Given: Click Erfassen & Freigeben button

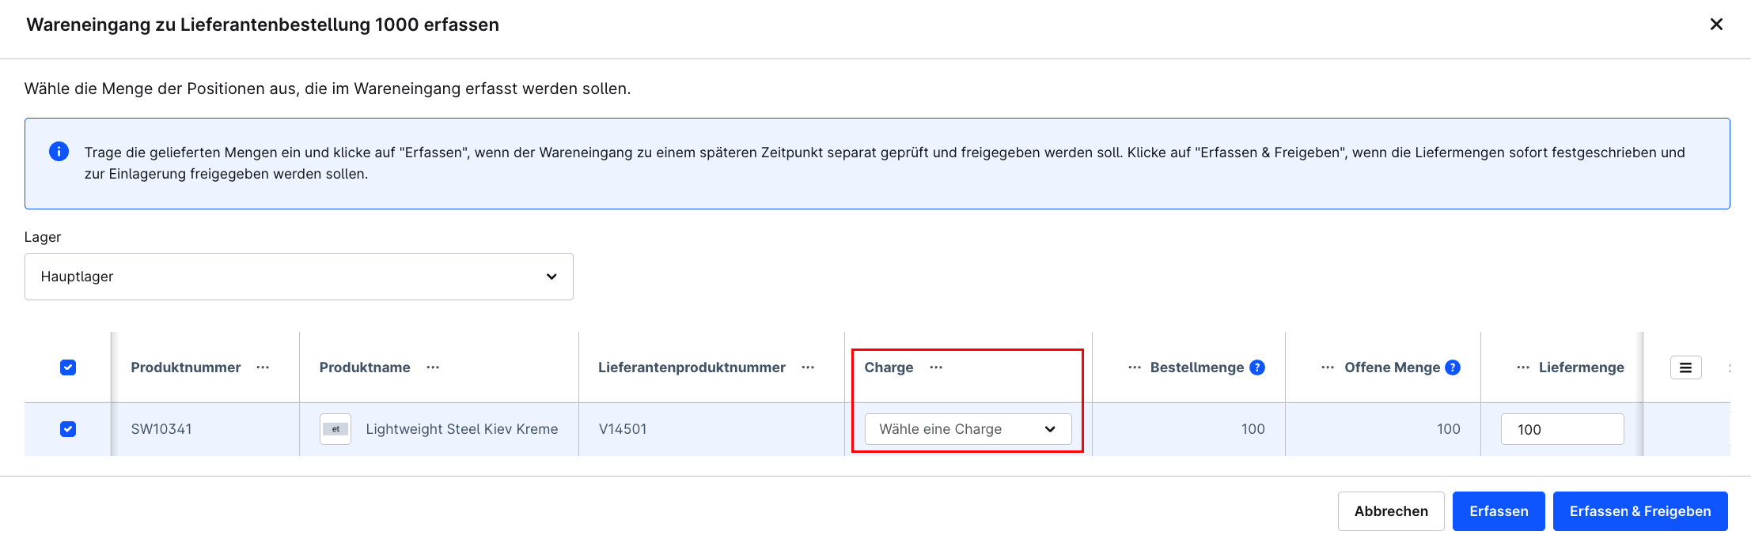Looking at the screenshot, I should pos(1640,511).
